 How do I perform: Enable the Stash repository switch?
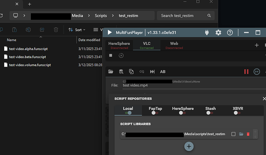click(210, 113)
